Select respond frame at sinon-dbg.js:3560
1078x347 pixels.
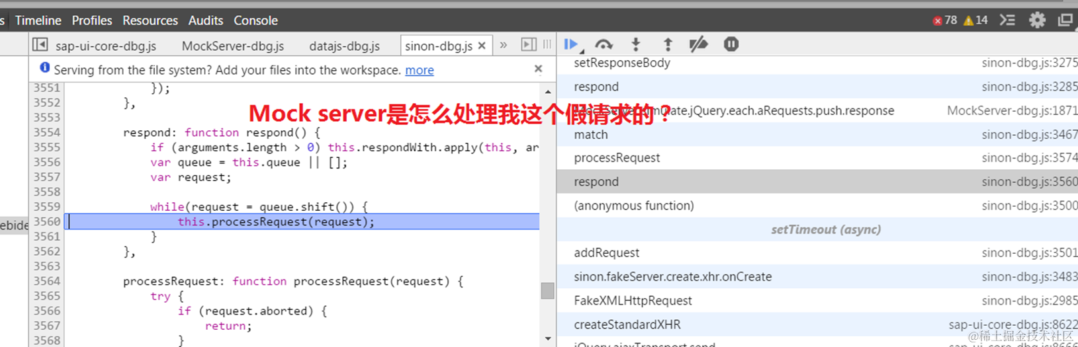(x=817, y=182)
